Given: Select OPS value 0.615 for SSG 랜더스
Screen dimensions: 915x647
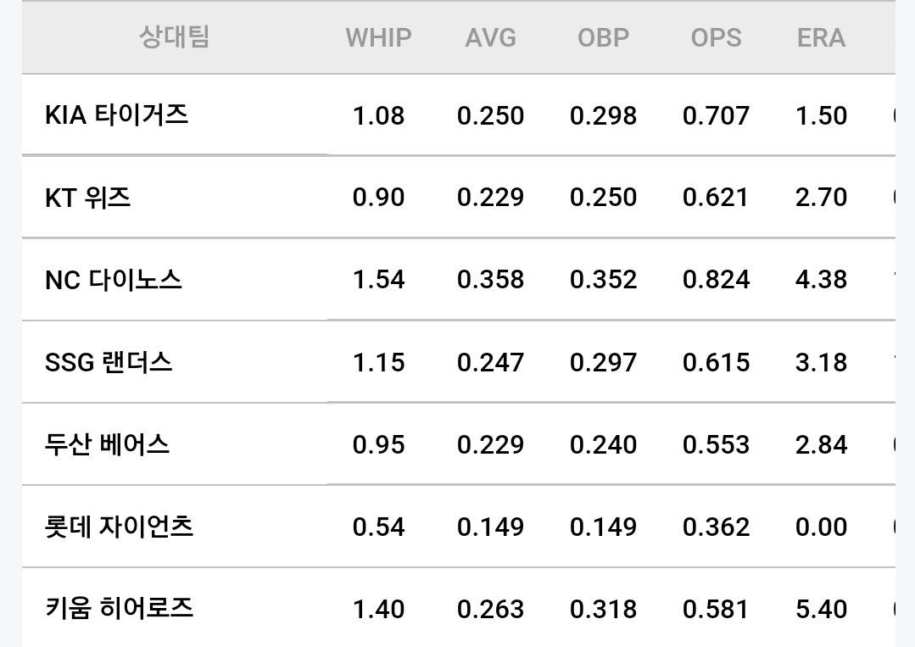Looking at the screenshot, I should (x=716, y=362).
